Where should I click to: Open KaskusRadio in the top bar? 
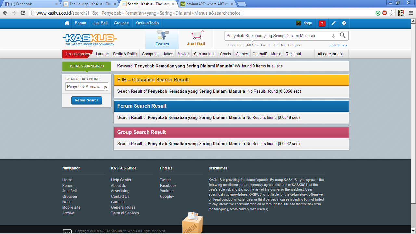147,23
